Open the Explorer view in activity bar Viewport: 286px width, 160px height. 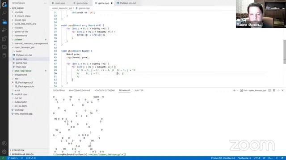pos(4,4)
